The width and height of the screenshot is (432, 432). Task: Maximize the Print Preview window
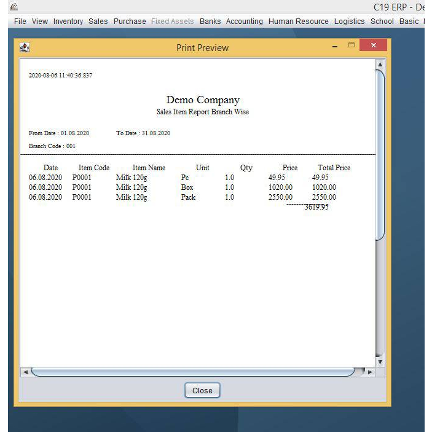pyautogui.click(x=352, y=45)
